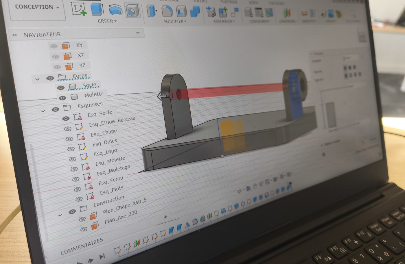Hide the Esq_Socle sketch
The height and width of the screenshot is (264, 405).
[x=66, y=118]
